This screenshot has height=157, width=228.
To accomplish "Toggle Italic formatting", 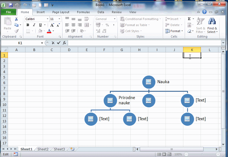I will (x=34, y=25).
